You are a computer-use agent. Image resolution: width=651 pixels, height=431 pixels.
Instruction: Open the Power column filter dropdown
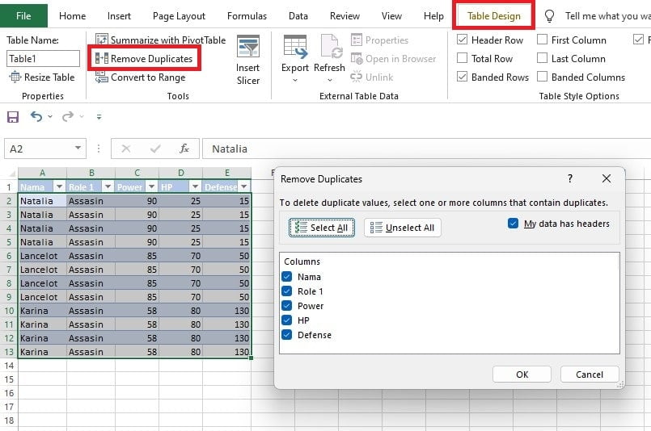coord(151,187)
